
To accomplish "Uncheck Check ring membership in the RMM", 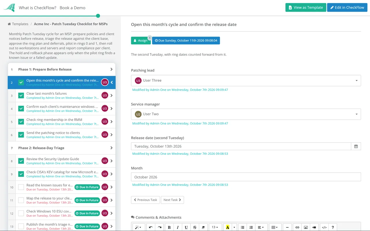I will (x=21, y=122).
